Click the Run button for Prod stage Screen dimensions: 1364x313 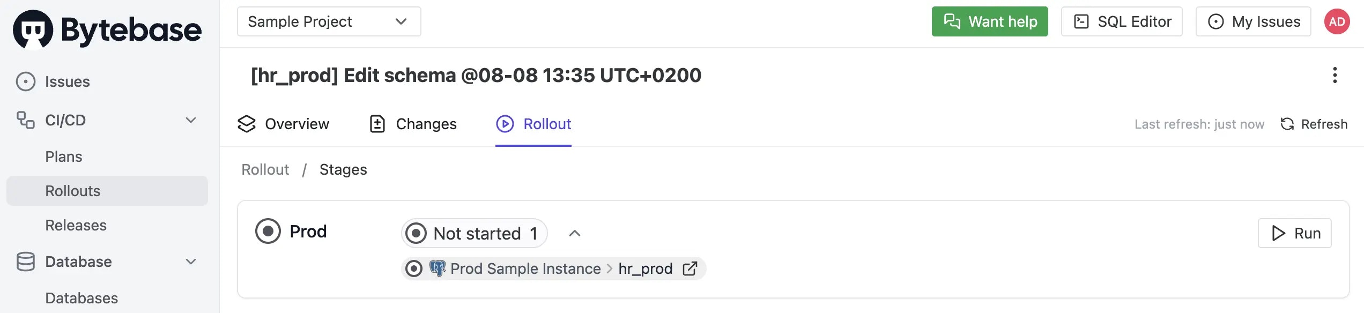pos(1295,233)
